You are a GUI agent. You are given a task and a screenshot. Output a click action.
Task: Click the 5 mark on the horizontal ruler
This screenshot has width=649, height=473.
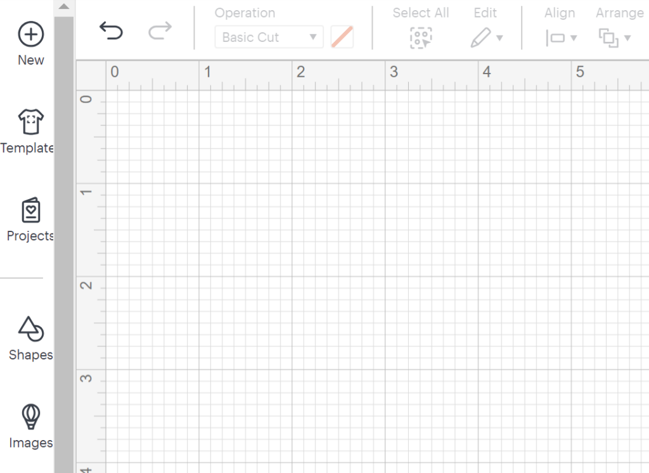(579, 72)
